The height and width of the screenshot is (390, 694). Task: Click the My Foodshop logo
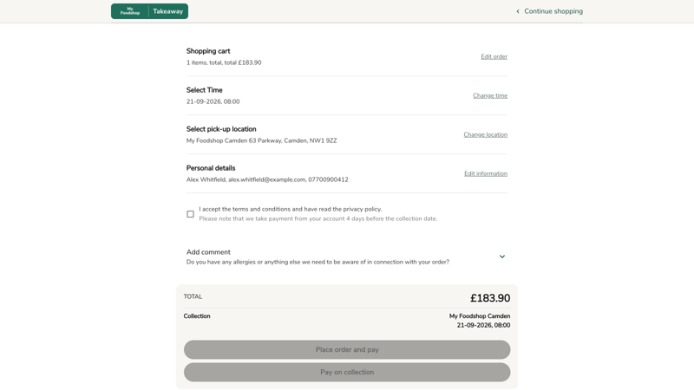coord(129,11)
